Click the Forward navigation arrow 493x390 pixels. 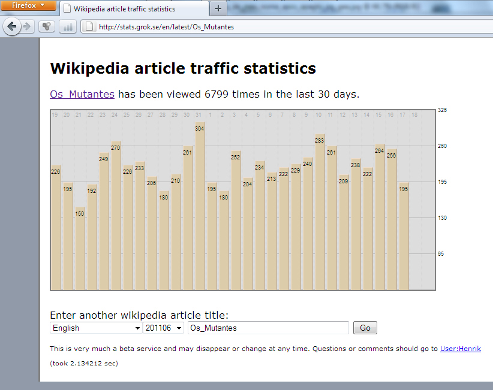tap(27, 26)
